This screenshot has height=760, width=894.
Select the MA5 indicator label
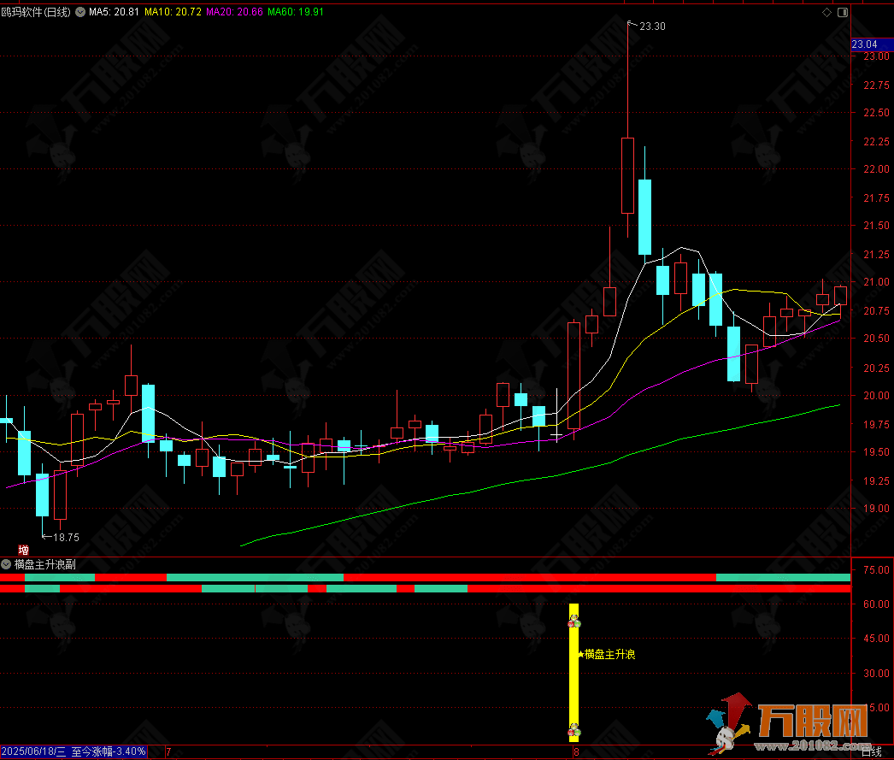pos(115,13)
